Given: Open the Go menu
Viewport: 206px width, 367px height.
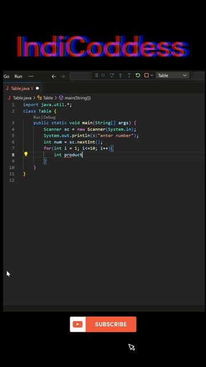Looking at the screenshot, I should pos(6,76).
